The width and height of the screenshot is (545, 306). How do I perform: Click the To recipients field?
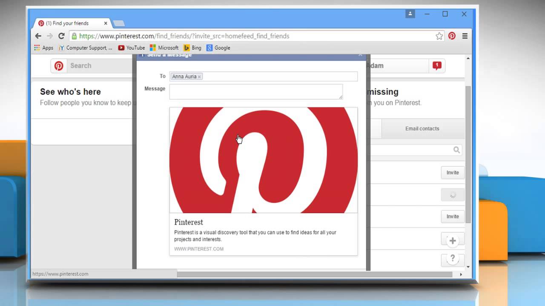(264, 76)
